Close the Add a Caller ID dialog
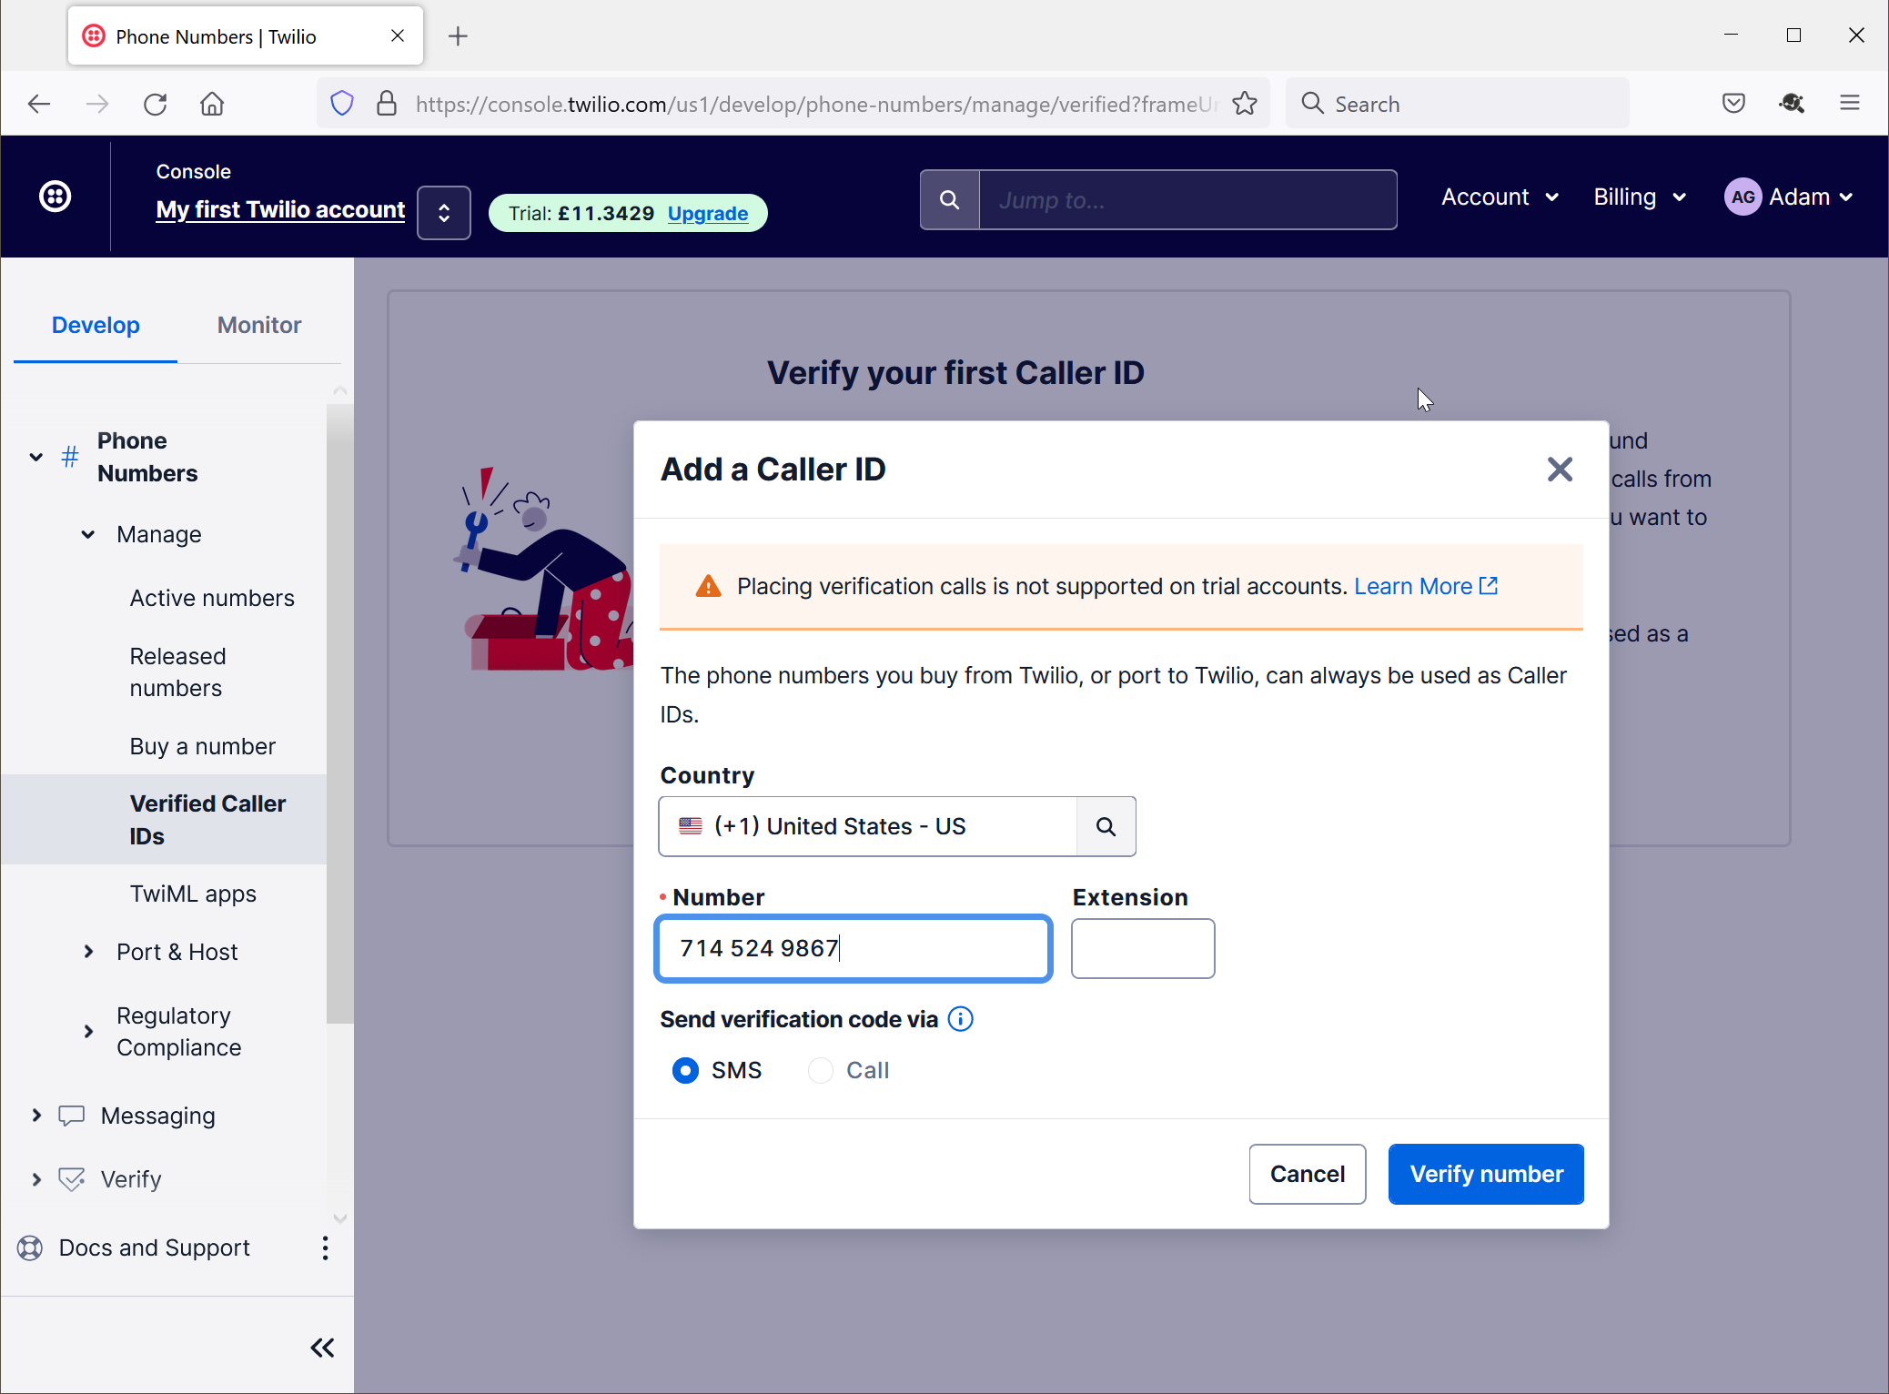The width and height of the screenshot is (1889, 1394). pos(1560,470)
